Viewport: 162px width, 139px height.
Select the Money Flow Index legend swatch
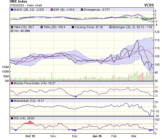12,83
